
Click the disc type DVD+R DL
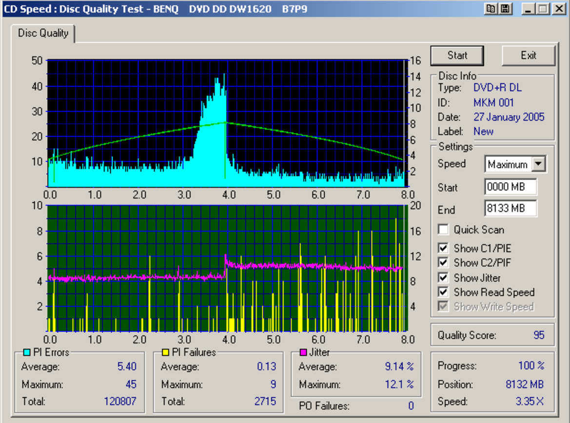[497, 88]
